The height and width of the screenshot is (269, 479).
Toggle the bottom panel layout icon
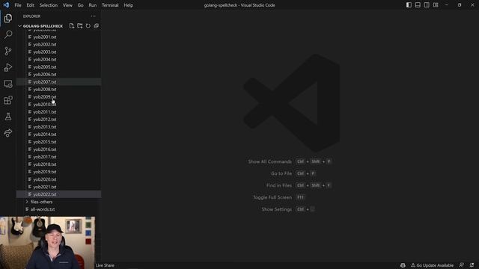(418, 5)
